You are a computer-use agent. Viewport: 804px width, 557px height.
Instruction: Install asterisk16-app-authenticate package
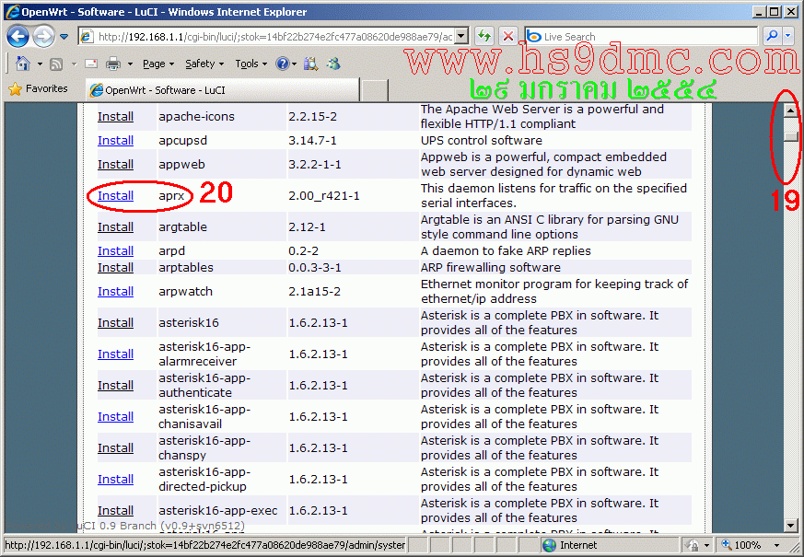(115, 386)
